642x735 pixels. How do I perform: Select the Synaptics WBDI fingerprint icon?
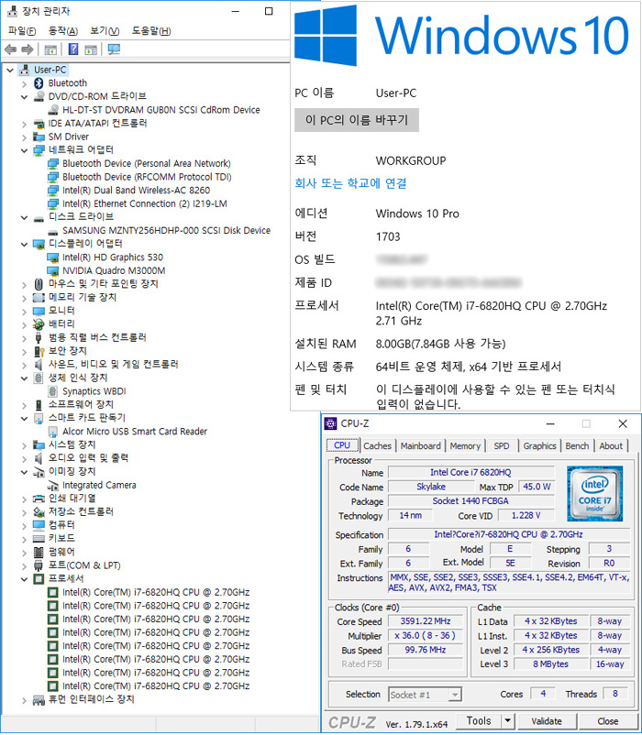(x=53, y=391)
